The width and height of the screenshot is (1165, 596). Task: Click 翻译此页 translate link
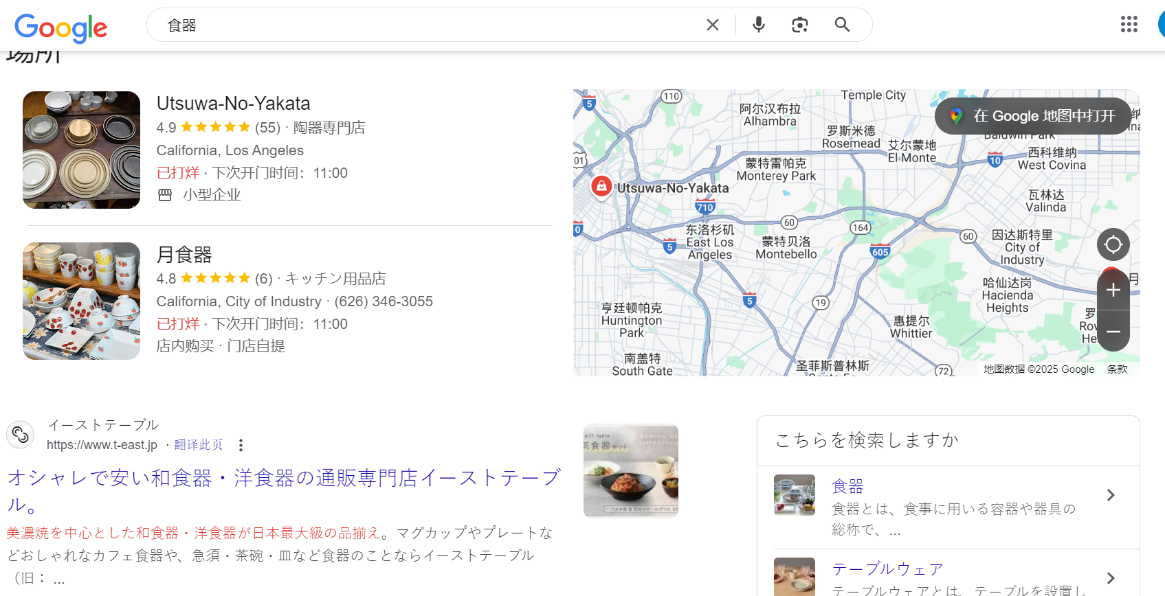[x=199, y=445]
